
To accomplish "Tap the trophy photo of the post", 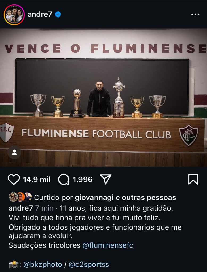I will [103, 97].
